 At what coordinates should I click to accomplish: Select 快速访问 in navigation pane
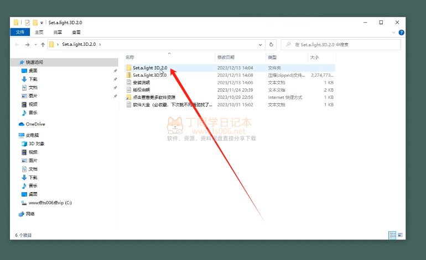(x=34, y=62)
